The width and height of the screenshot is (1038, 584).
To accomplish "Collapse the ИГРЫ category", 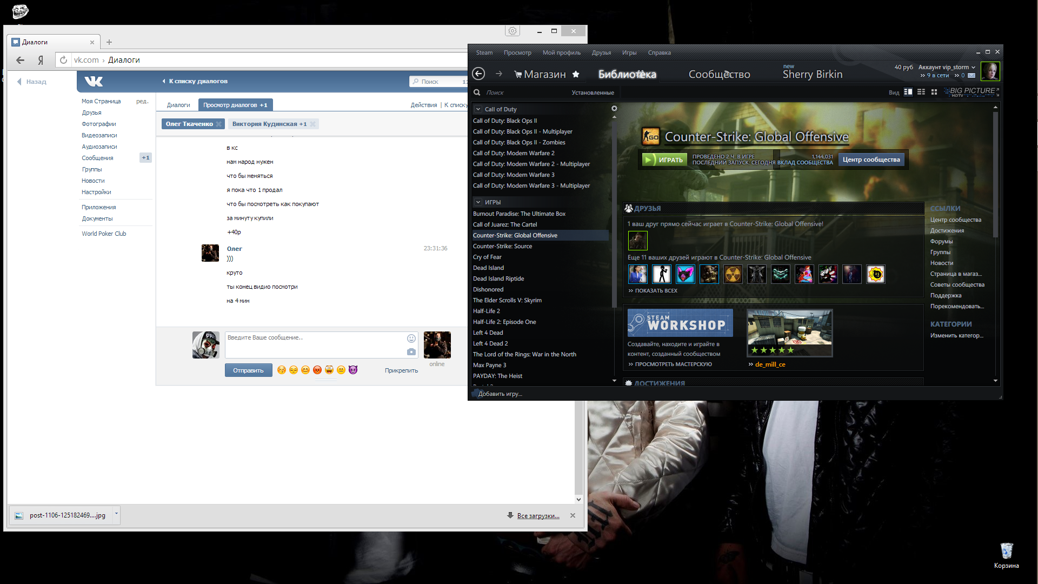I will (x=478, y=202).
